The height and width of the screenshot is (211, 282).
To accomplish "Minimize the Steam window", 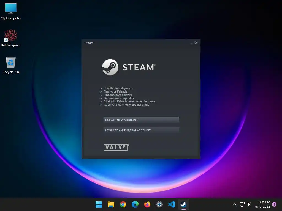I will pos(192,43).
